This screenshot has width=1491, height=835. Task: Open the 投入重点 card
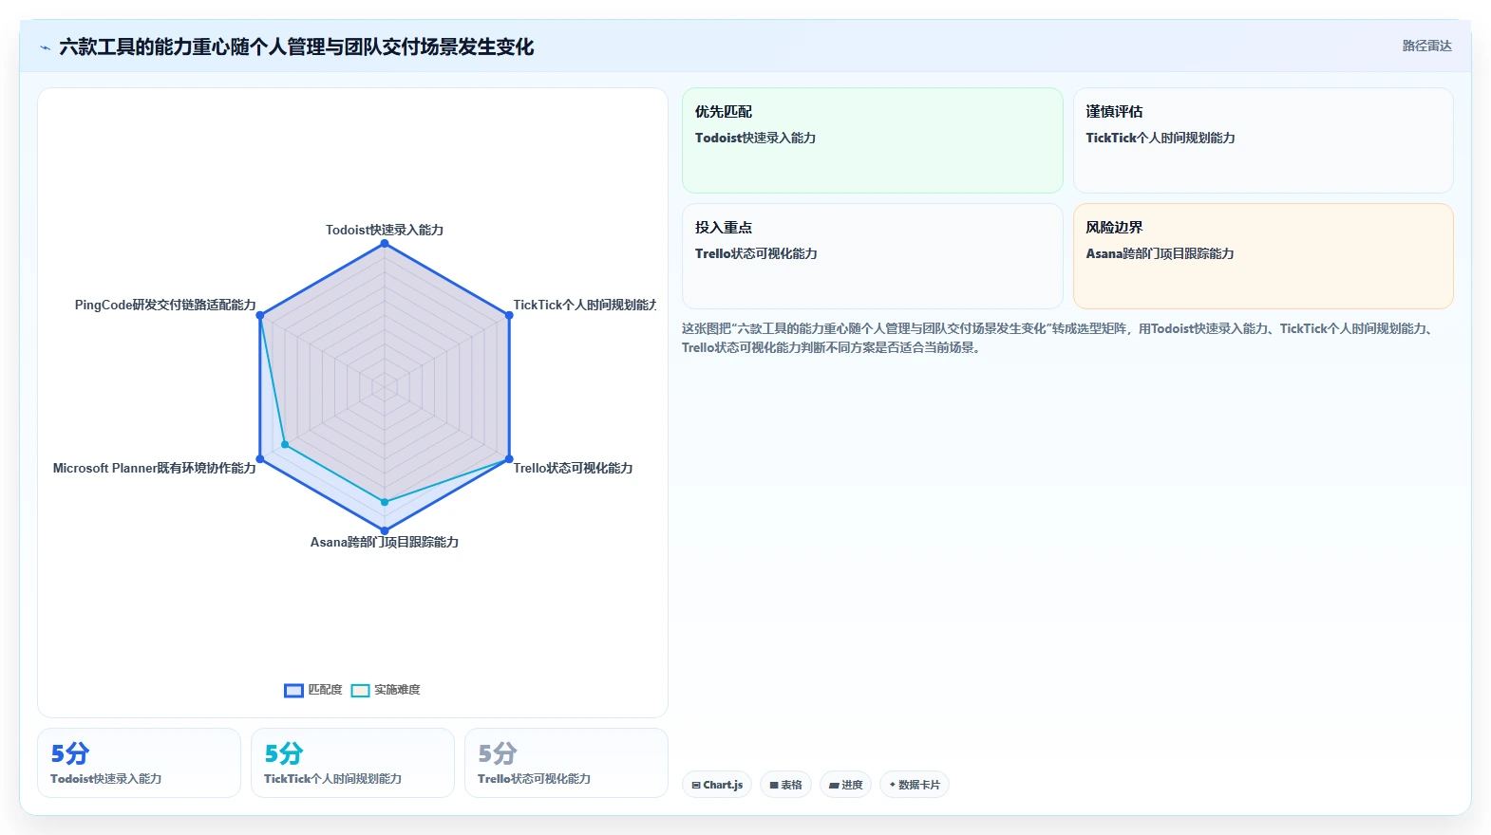coord(872,256)
